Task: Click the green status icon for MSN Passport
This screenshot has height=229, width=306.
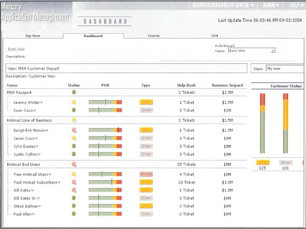Action: 74,92
